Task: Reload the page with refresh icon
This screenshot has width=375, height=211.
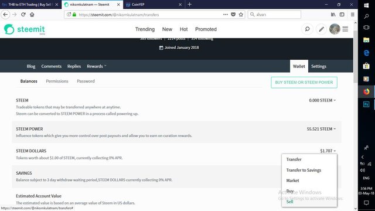Action: (x=23, y=15)
